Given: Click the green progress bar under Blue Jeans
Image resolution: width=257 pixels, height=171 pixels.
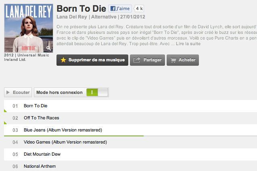Looking at the screenshot, I should click(x=73, y=136).
